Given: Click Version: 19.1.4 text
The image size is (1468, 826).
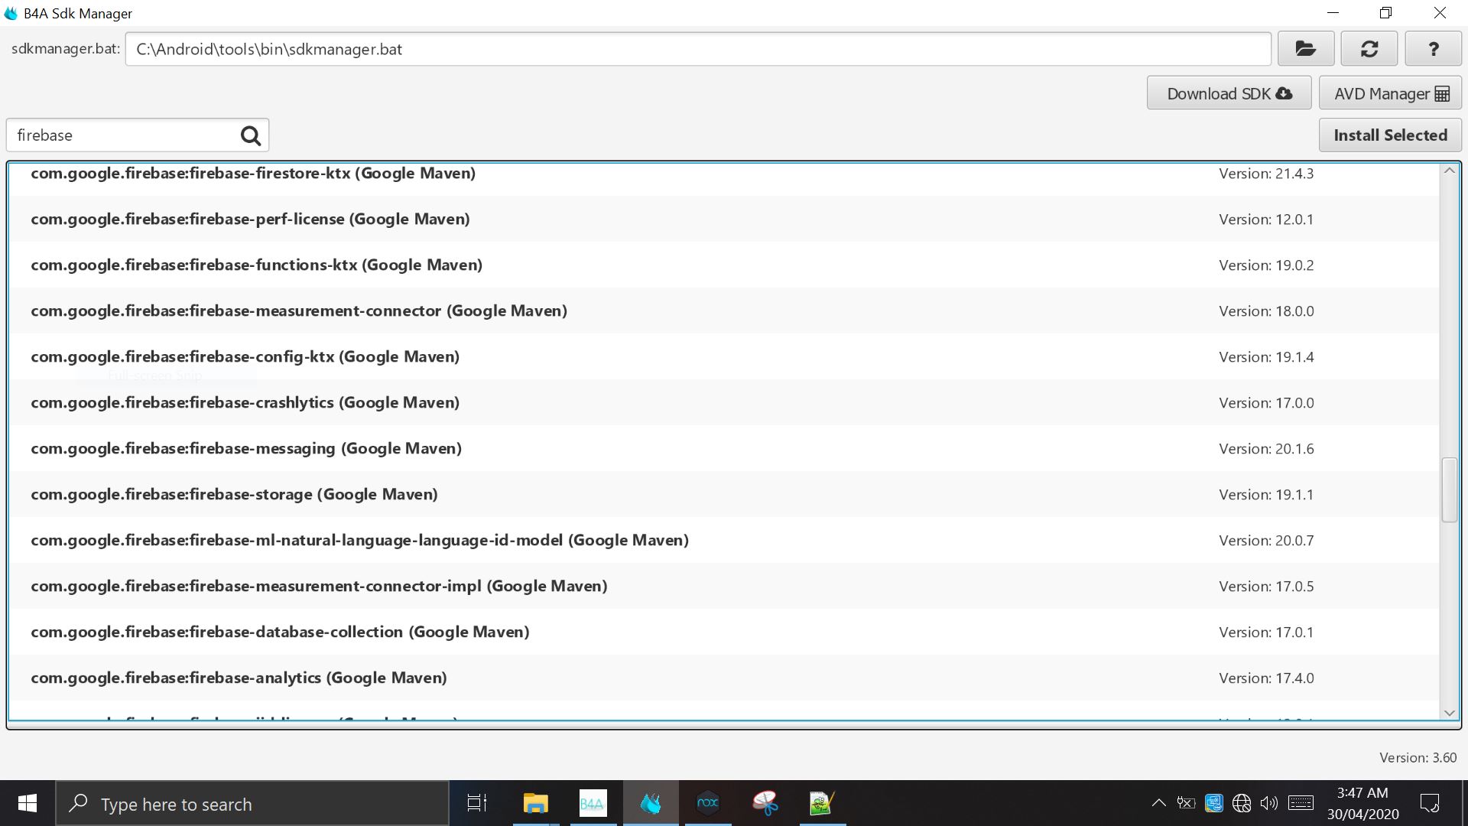Looking at the screenshot, I should 1266,357.
